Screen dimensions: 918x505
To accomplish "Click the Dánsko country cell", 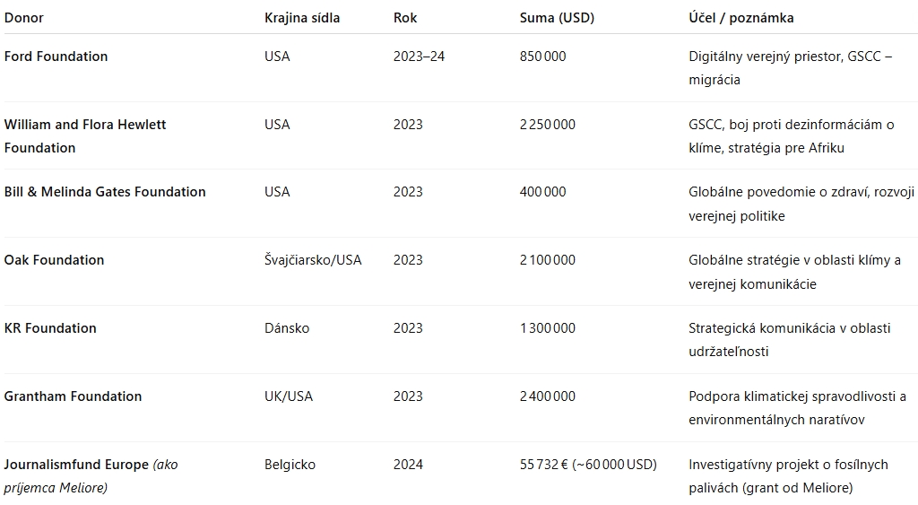I will pos(287,328).
